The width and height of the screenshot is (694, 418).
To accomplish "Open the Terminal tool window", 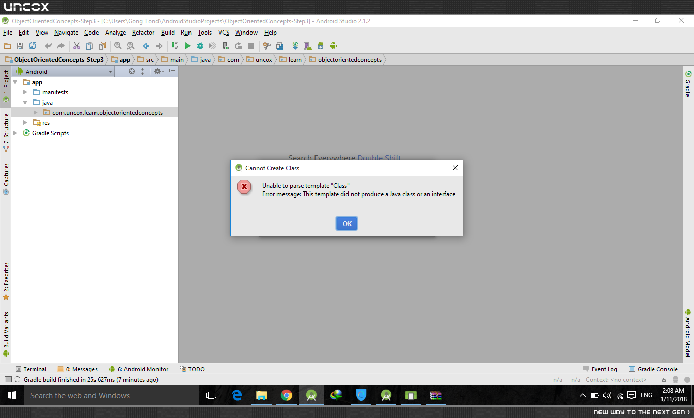I will [31, 369].
